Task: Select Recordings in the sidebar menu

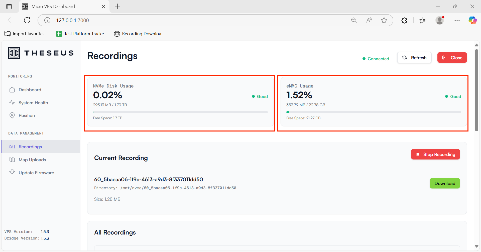Action: (x=30, y=147)
